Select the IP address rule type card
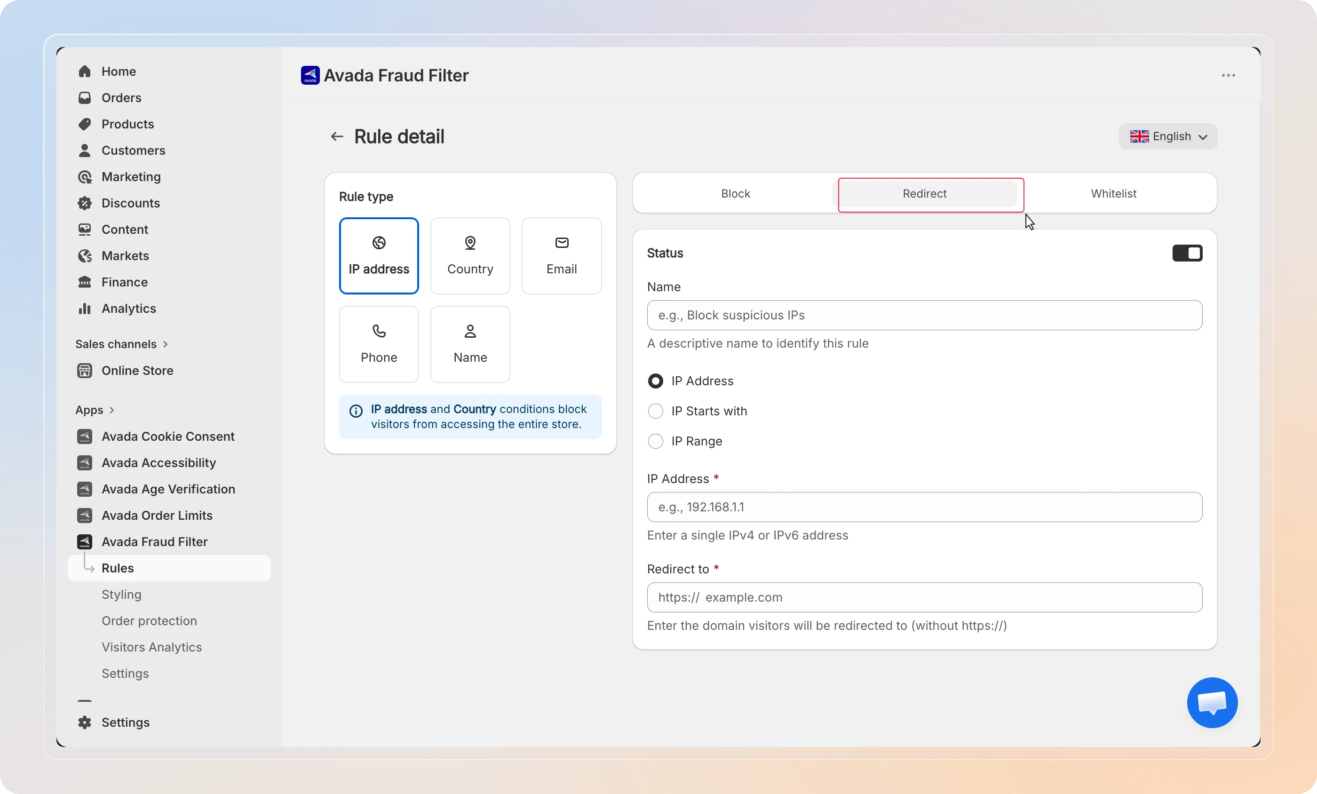The height and width of the screenshot is (794, 1317). tap(379, 255)
